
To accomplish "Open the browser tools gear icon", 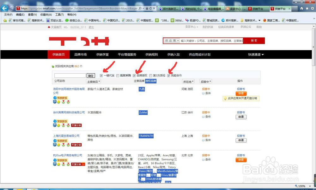I will pyautogui.click(x=313, y=9).
